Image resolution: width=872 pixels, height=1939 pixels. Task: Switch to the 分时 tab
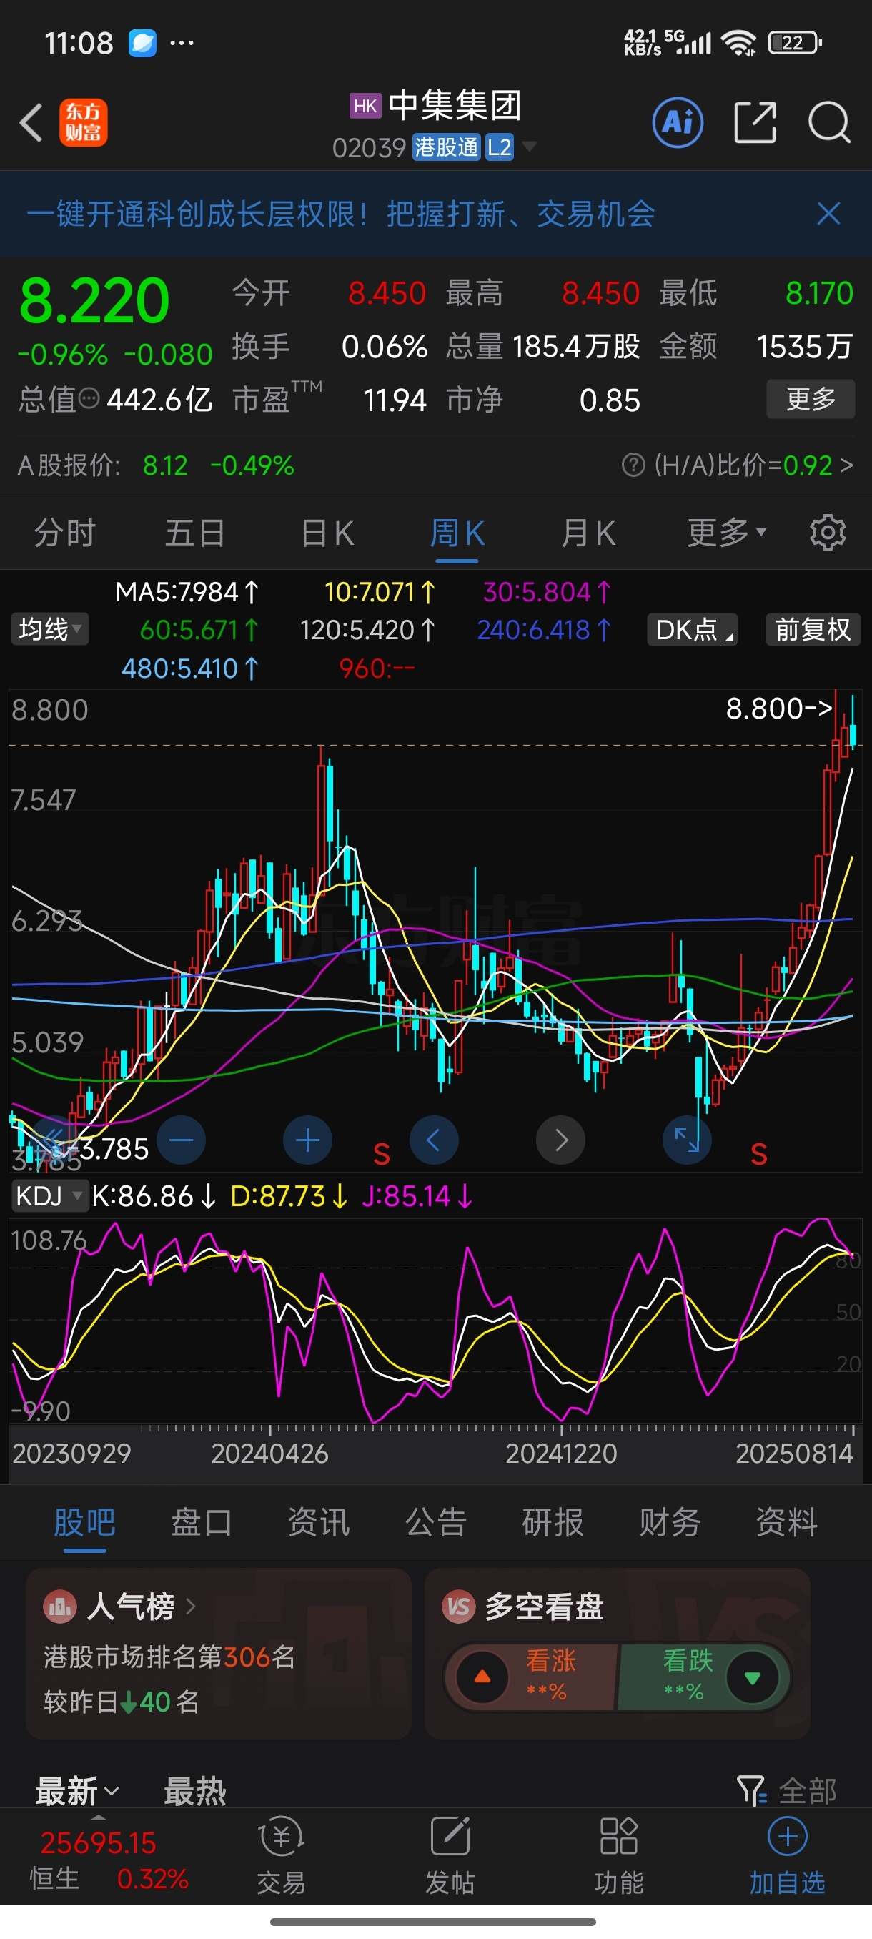tap(65, 533)
